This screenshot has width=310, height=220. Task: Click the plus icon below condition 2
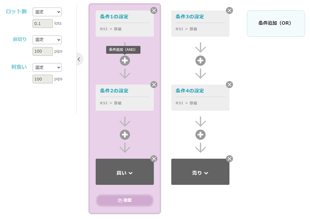[x=125, y=135]
